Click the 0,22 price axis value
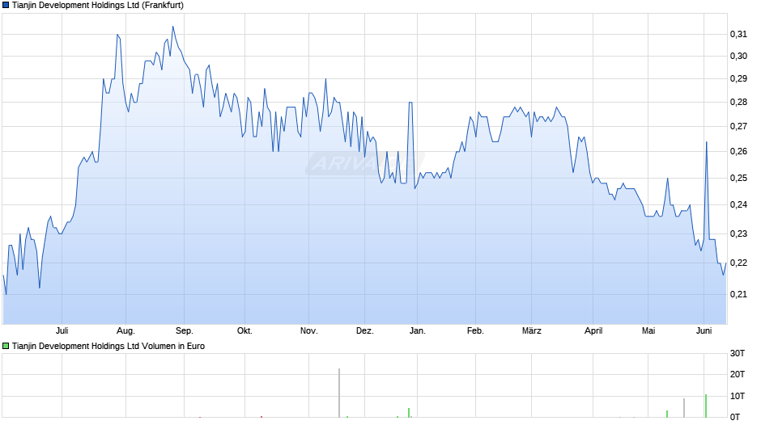This screenshot has width=761, height=425. point(738,263)
